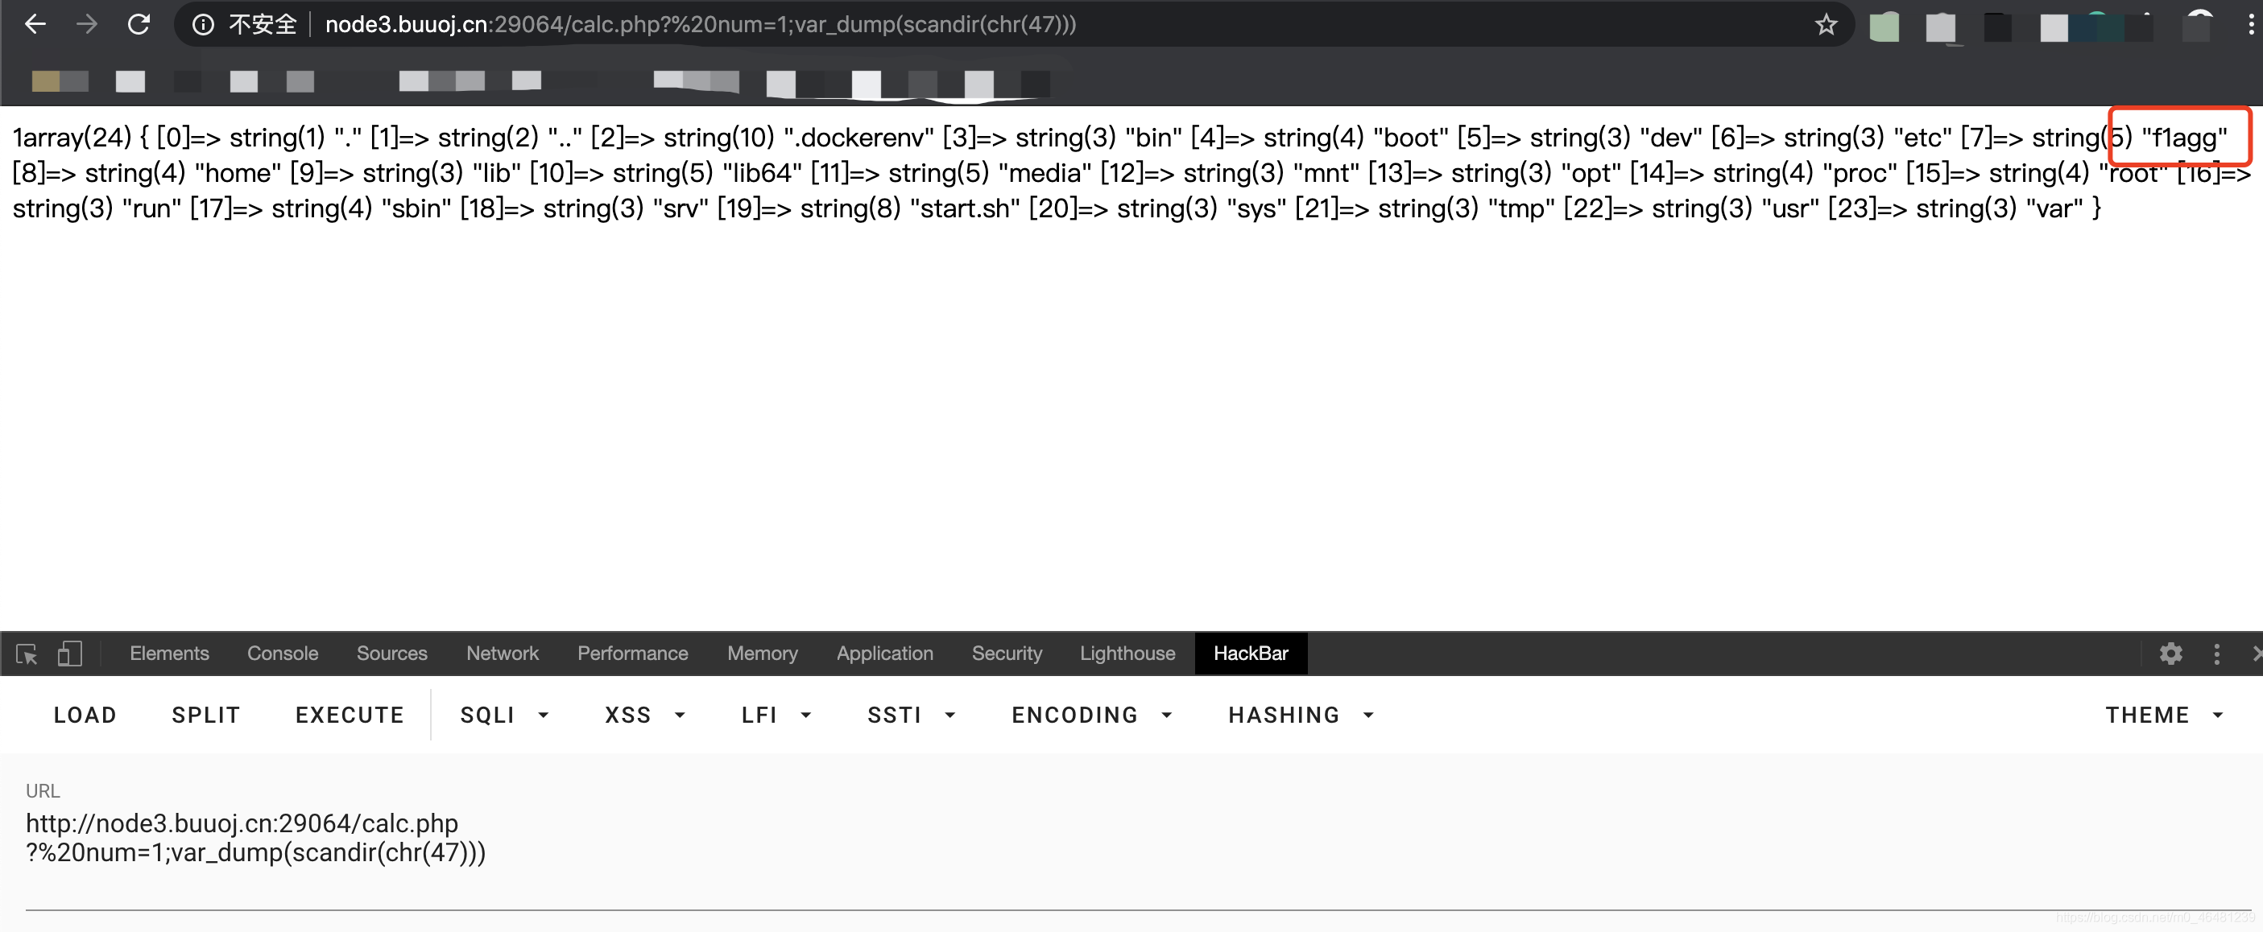
Task: Expand the XSS dropdown menu
Action: (x=644, y=715)
